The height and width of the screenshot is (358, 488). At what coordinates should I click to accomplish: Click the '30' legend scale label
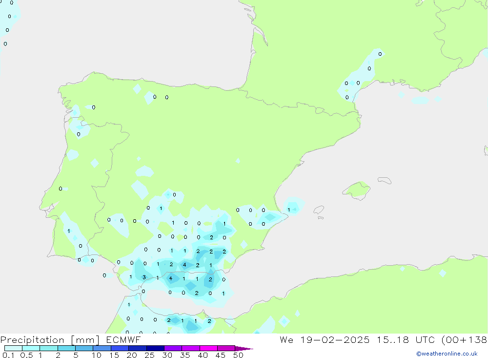pos(167,355)
